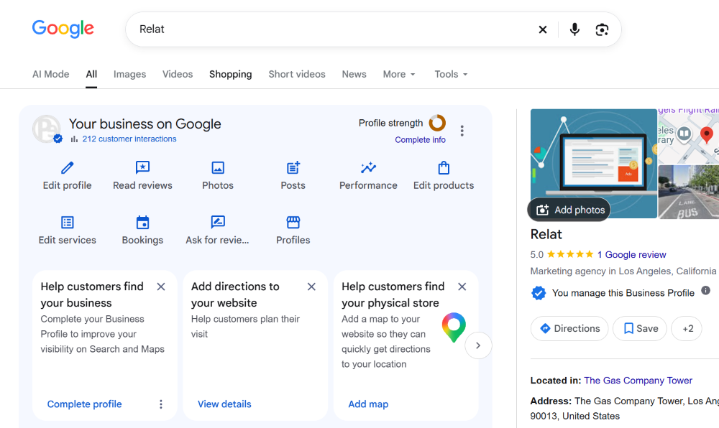Start voice search with the microphone icon

574,29
